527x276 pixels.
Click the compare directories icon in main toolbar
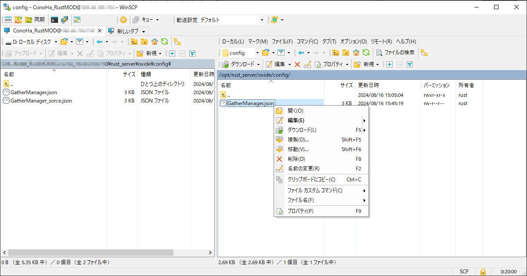click(8, 20)
